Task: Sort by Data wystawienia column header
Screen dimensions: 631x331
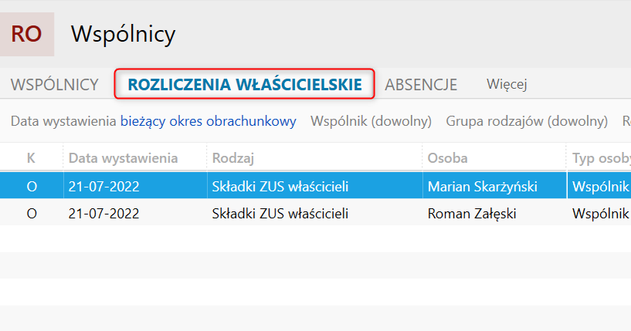Action: pyautogui.click(x=124, y=158)
